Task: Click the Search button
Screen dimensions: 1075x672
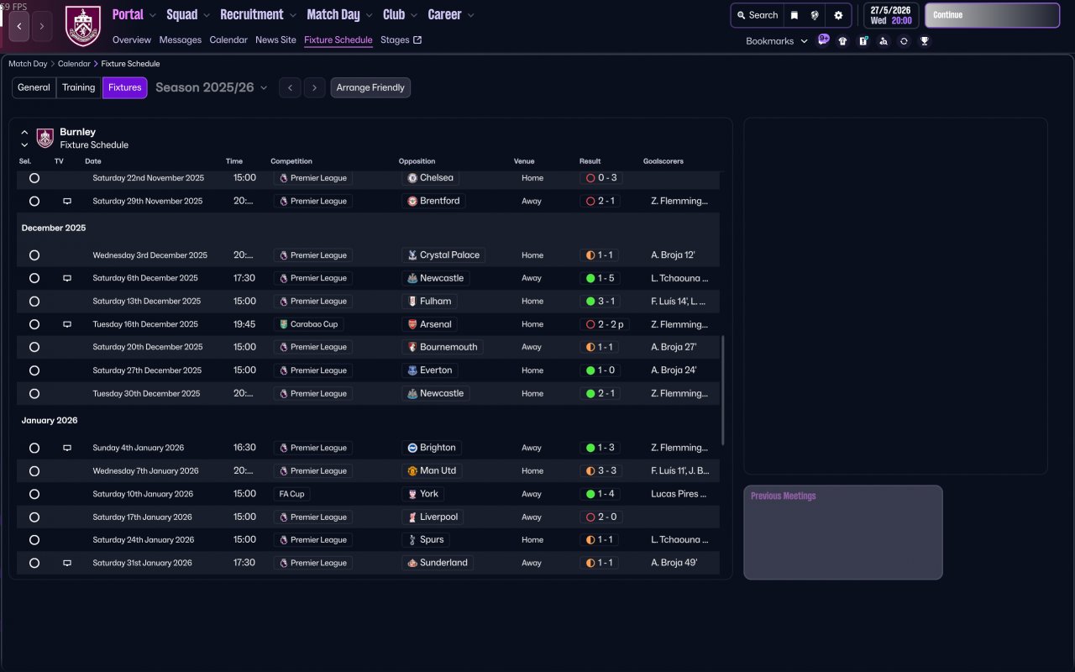Action: 758,15
